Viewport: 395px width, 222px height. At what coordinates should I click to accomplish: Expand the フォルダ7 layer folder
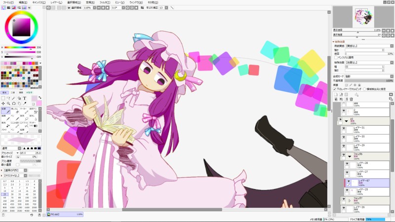[x=350, y=201]
